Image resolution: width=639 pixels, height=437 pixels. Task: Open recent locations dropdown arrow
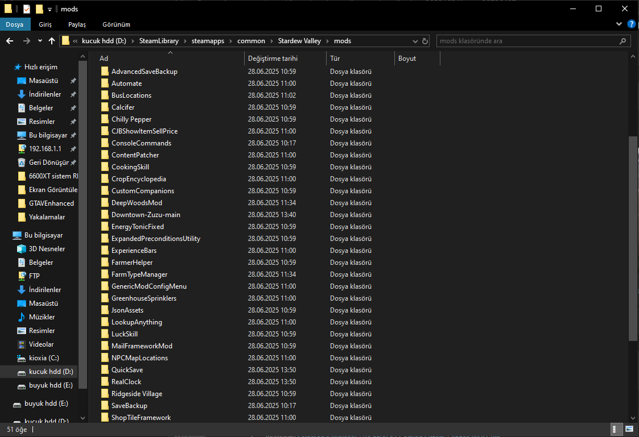coord(40,41)
